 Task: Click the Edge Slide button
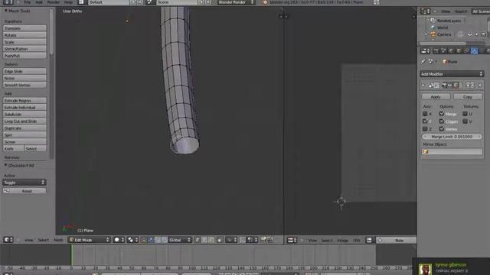(24, 71)
